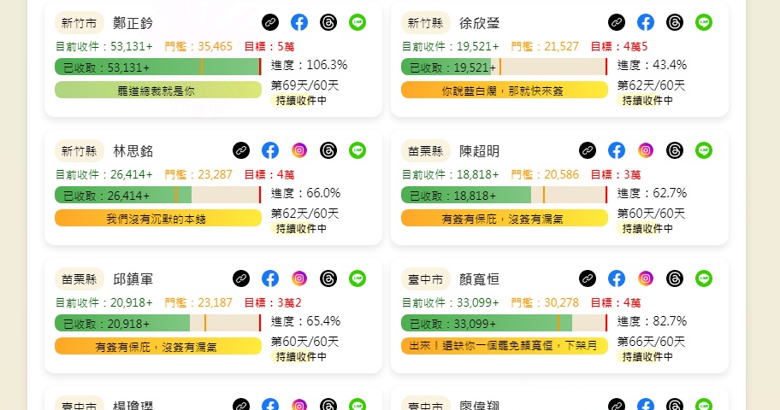
Task: Click 持續收件中 status on 林思銘's card
Action: tap(301, 229)
